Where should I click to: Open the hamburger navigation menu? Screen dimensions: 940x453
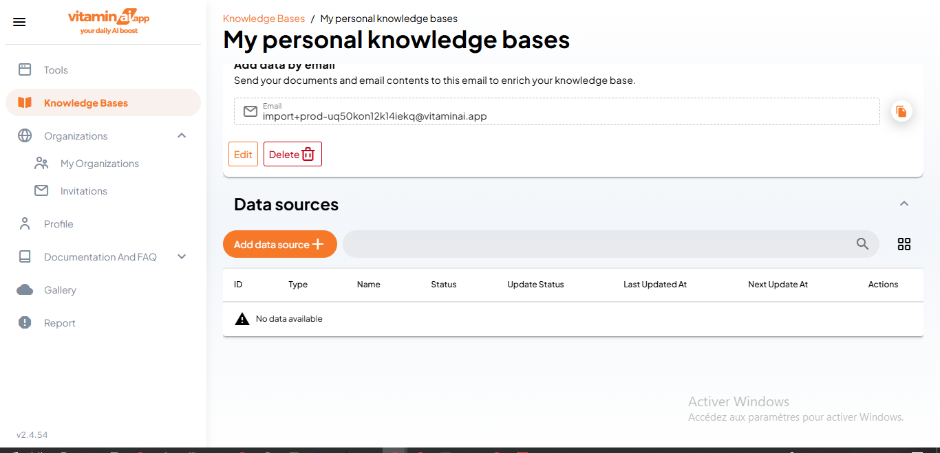pos(19,21)
